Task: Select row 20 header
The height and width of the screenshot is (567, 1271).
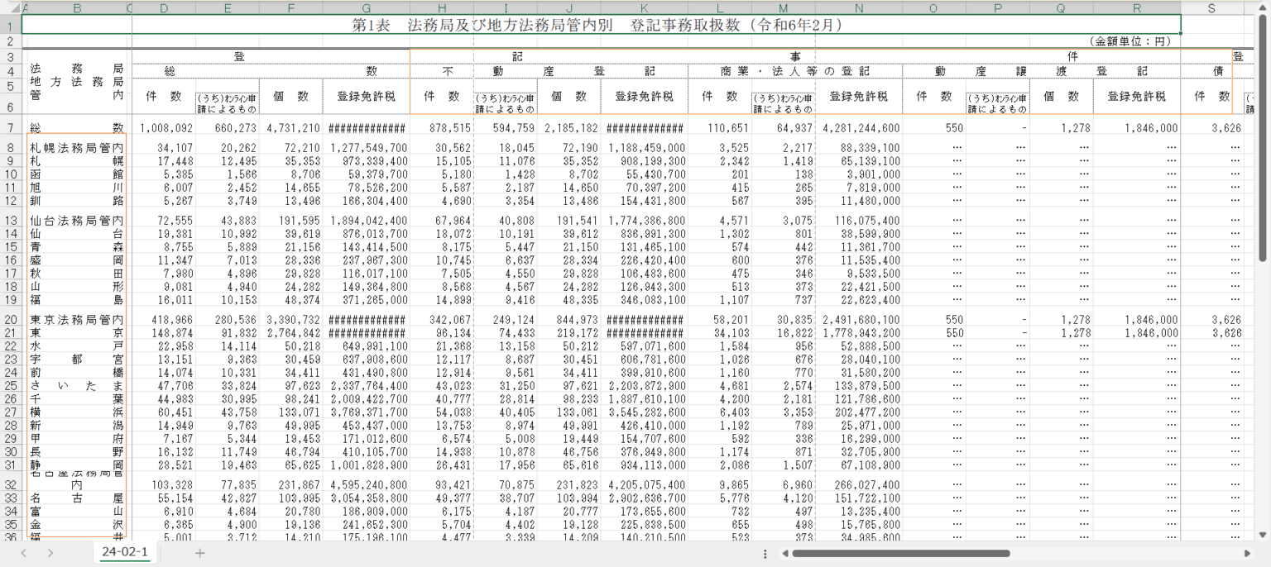Action: (x=10, y=319)
